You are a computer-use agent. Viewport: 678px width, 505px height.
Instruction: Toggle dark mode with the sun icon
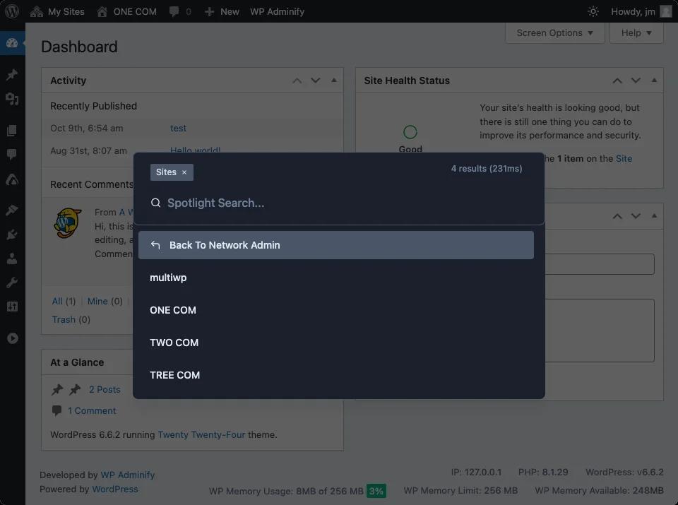tap(592, 11)
